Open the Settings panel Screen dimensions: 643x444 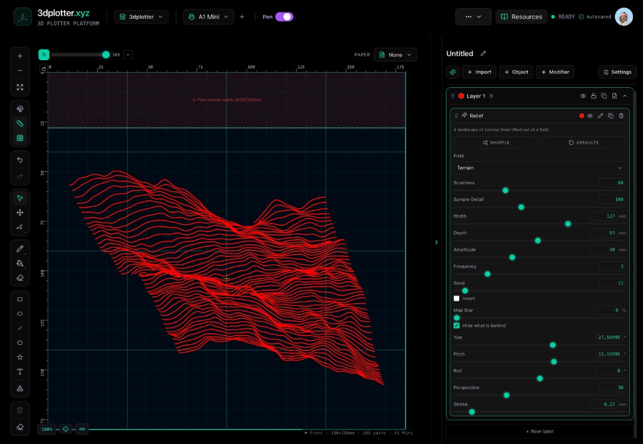[617, 72]
